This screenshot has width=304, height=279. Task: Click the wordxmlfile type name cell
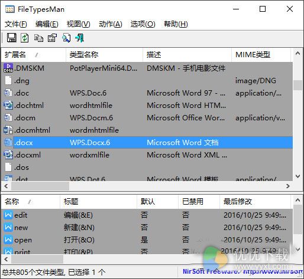[89, 155]
